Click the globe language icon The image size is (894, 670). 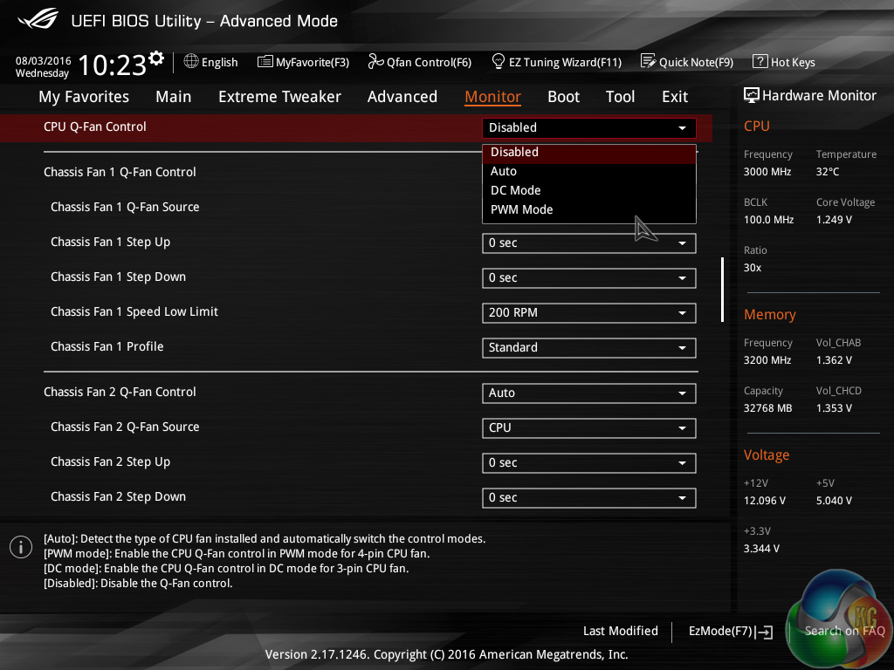point(191,62)
